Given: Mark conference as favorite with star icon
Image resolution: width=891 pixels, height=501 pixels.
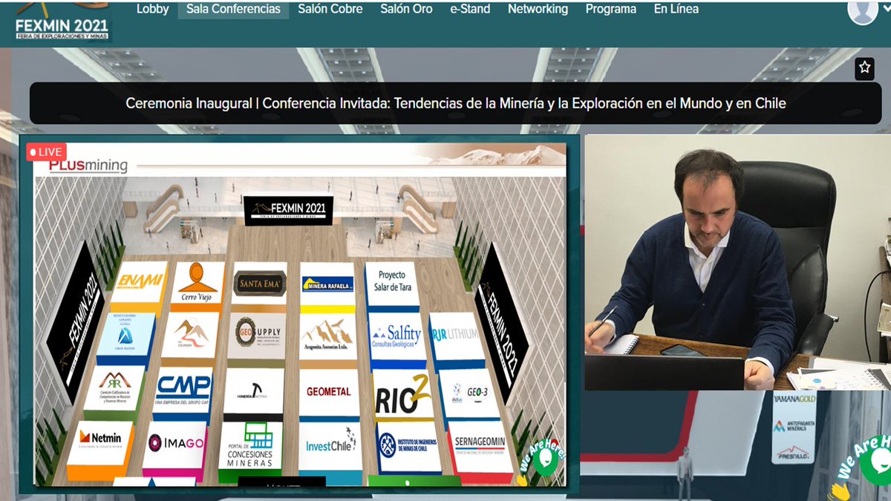Looking at the screenshot, I should click(864, 68).
